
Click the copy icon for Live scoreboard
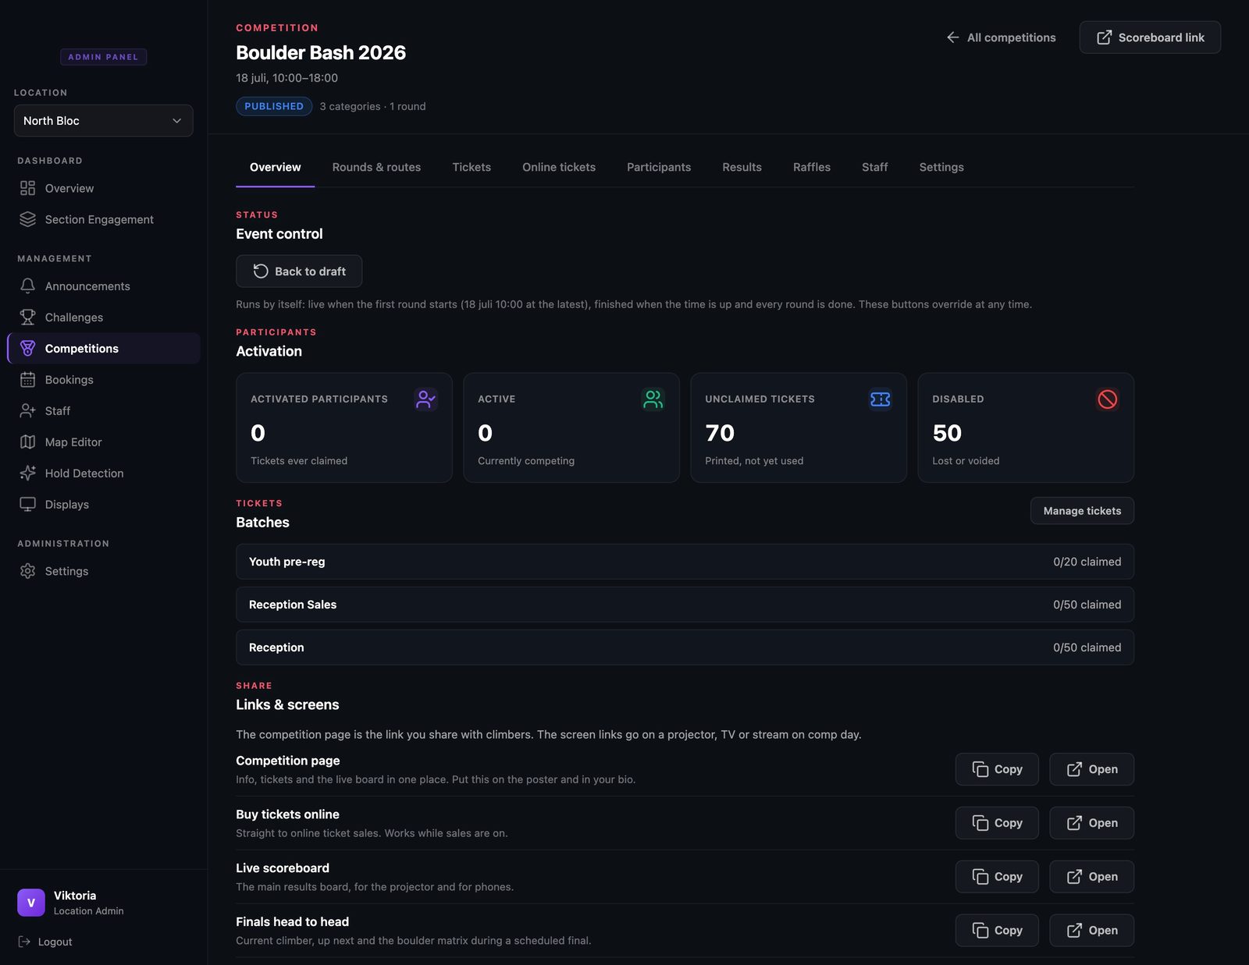click(980, 877)
